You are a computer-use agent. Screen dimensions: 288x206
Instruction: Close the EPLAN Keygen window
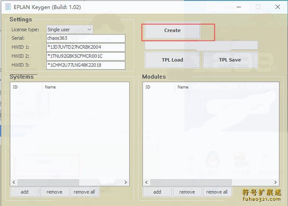[x=278, y=7]
